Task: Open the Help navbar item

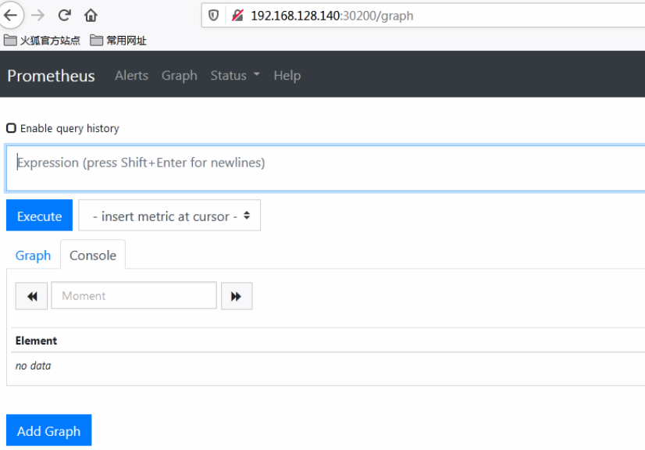Action: point(287,75)
